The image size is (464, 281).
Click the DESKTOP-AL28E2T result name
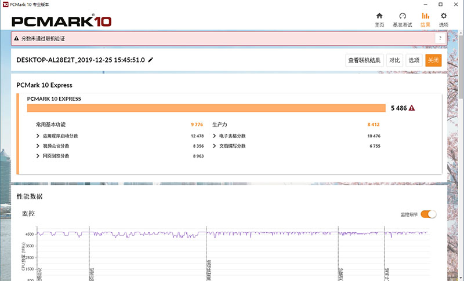81,60
